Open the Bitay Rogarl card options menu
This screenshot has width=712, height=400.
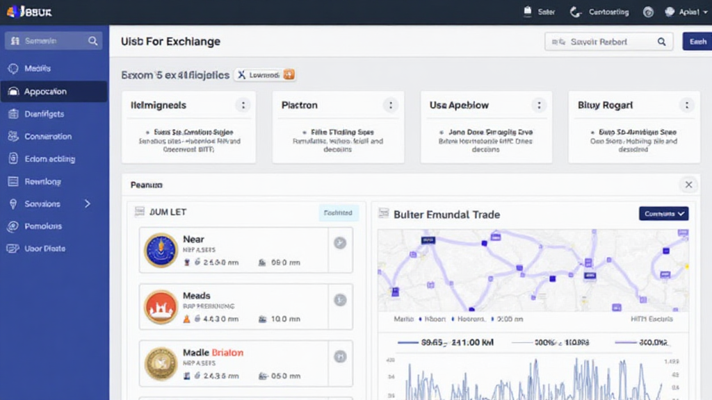pos(687,106)
